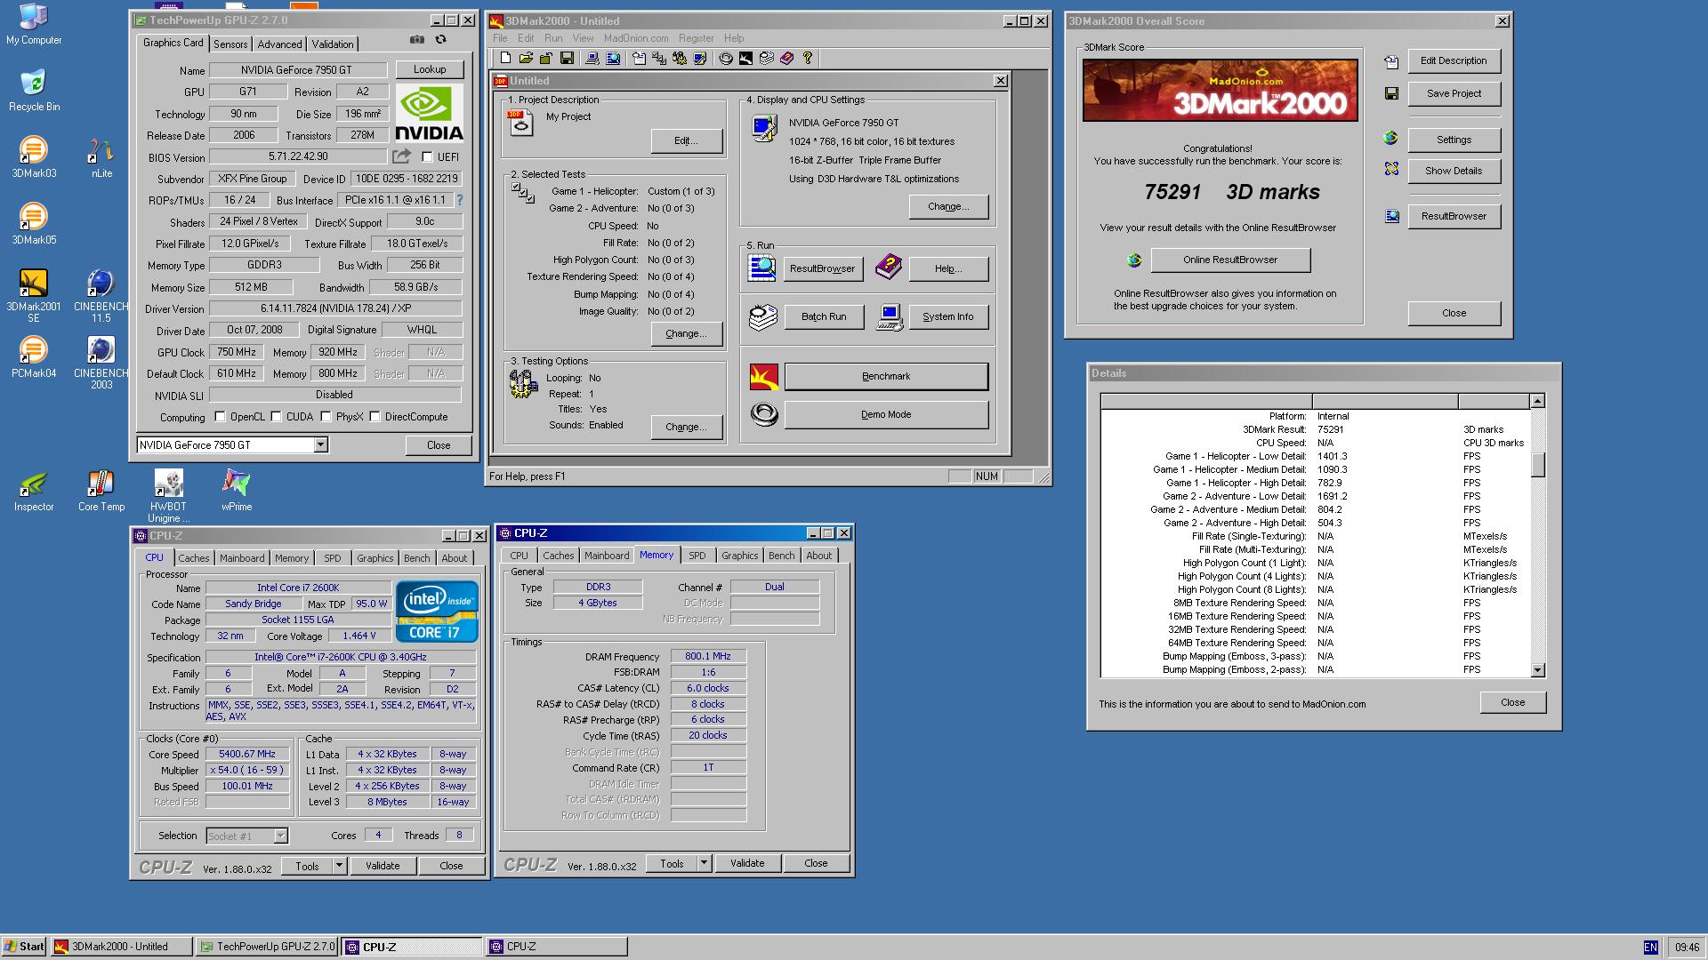Image resolution: width=1708 pixels, height=960 pixels.
Task: Click the batch run stacked papers icon
Action: [x=762, y=316]
